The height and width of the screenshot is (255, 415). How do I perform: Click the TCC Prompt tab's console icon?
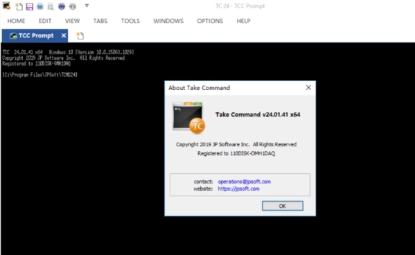(13, 36)
